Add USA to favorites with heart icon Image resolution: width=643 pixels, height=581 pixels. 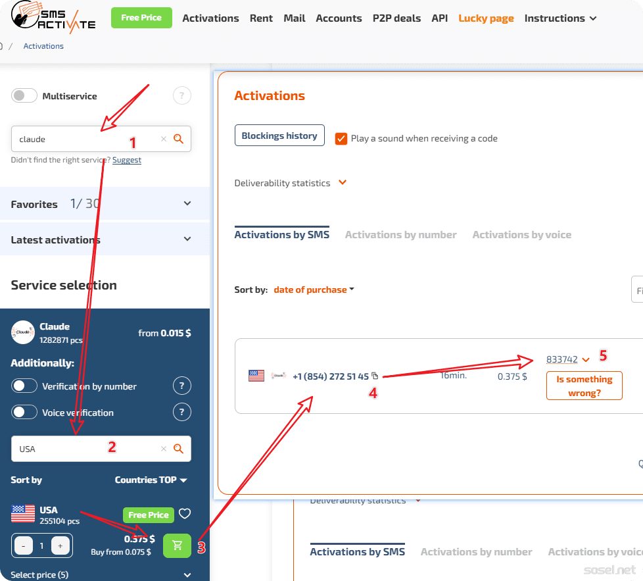185,514
